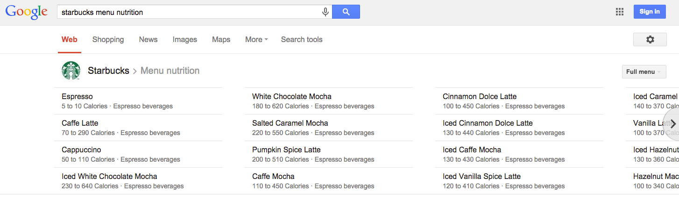Go to the News tab
Image resolution: width=679 pixels, height=200 pixels.
148,40
